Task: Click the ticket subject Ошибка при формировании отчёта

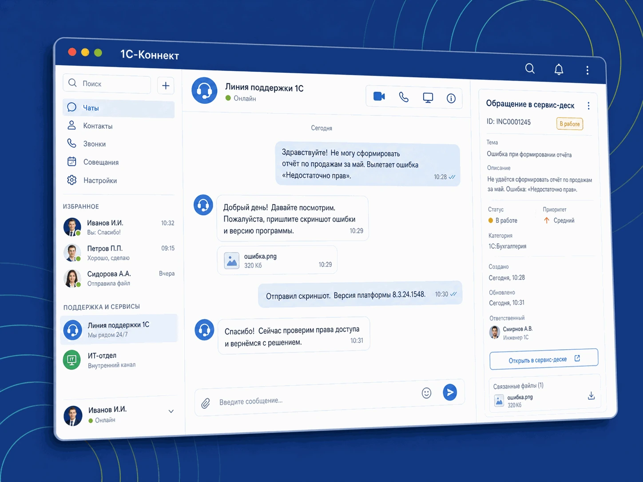Action: (x=529, y=154)
